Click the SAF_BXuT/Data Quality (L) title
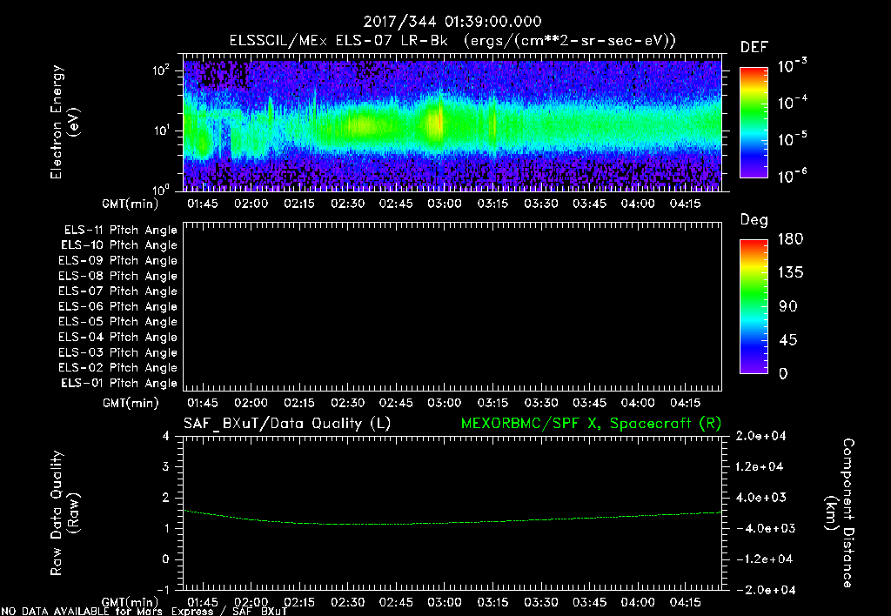This screenshot has width=891, height=616. (287, 424)
